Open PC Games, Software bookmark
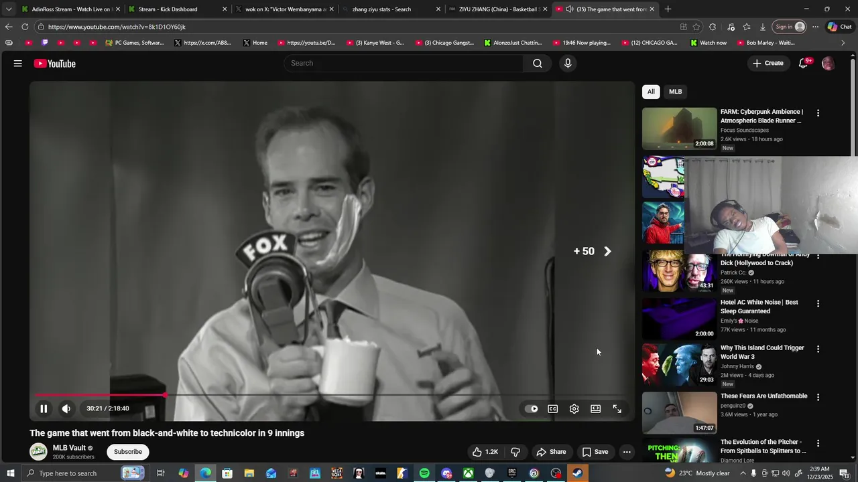Image resolution: width=858 pixels, height=482 pixels. (x=135, y=43)
